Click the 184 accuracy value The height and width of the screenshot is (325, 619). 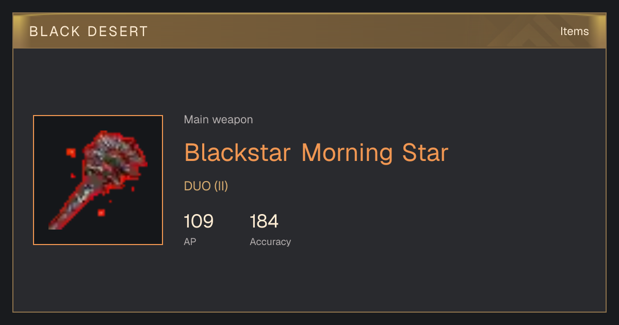coord(264,221)
